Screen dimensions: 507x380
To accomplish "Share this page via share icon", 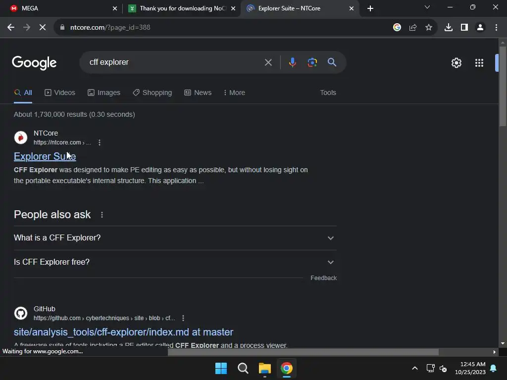I will 413,28.
